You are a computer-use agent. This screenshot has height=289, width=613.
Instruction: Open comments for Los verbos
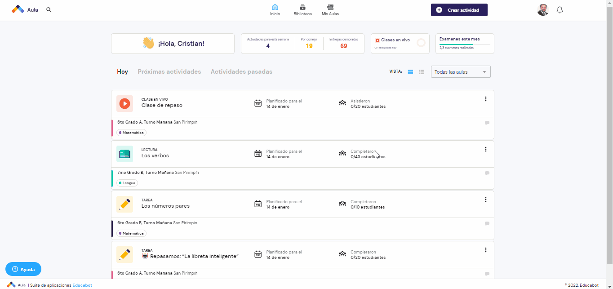[487, 173]
